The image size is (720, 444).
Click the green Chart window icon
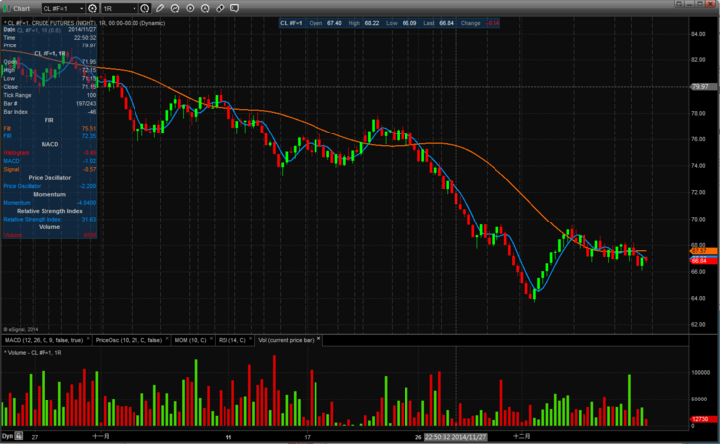(7, 8)
